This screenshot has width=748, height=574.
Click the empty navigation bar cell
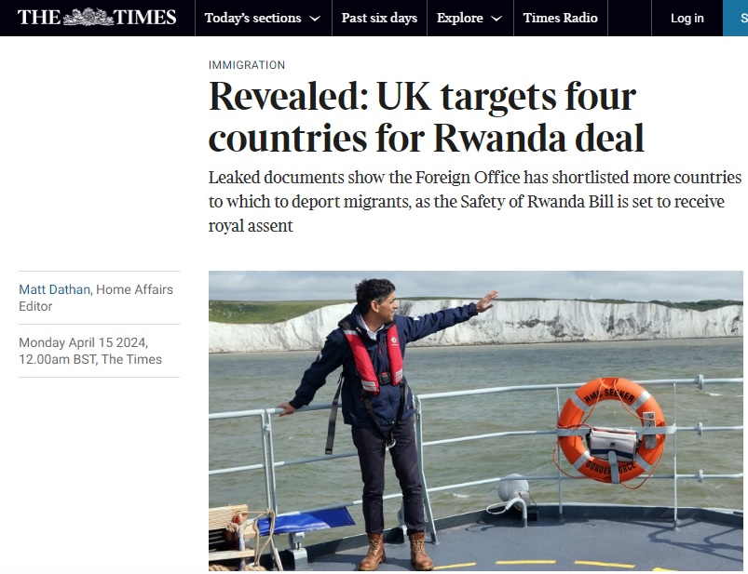[x=630, y=18]
